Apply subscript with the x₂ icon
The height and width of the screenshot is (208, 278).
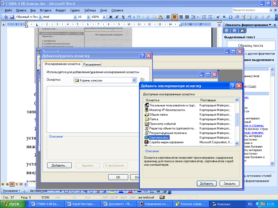tap(224, 17)
